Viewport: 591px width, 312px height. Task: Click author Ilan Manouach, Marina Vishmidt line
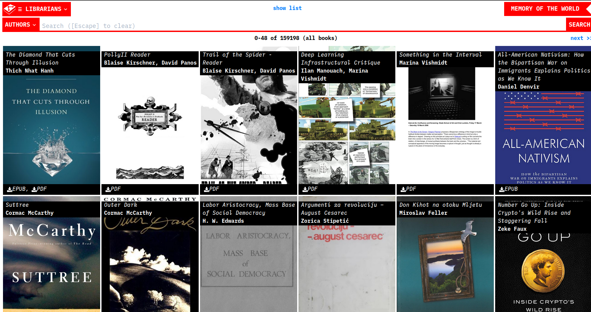click(334, 75)
